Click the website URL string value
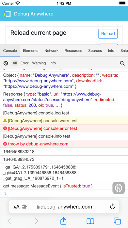128x228 pixels. 39,81
